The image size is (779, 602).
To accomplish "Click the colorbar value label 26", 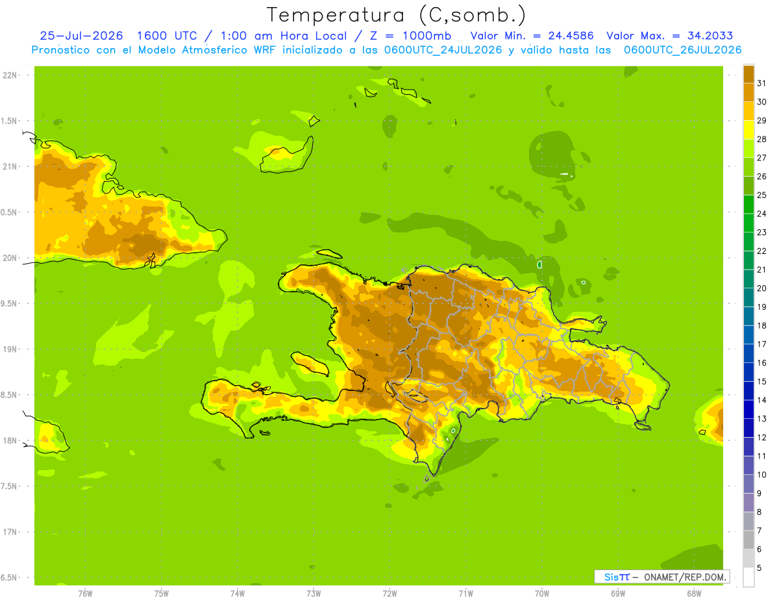I will click(x=761, y=176).
